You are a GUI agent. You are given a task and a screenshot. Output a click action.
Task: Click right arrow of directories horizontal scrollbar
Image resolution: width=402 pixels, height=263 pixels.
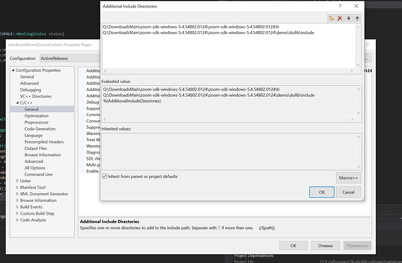[351, 71]
